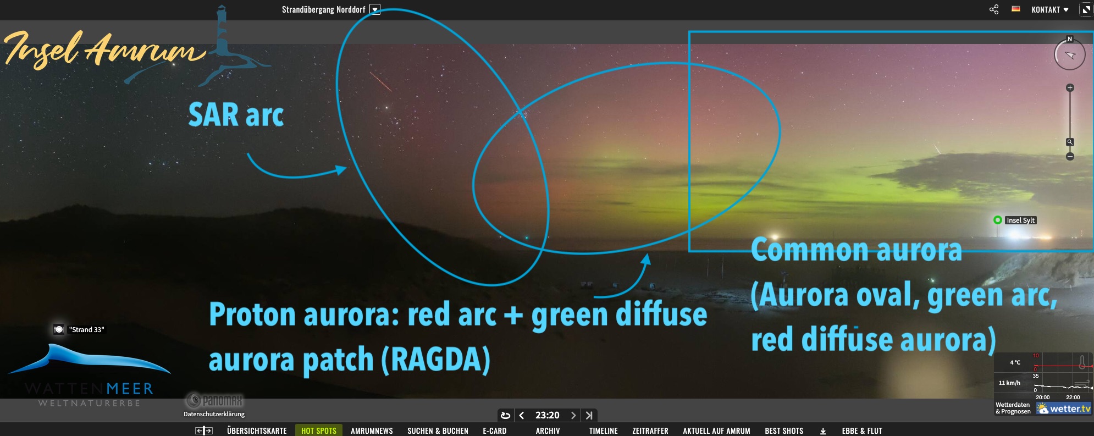The image size is (1094, 436).
Task: Go to the next image time
Action: (x=573, y=416)
